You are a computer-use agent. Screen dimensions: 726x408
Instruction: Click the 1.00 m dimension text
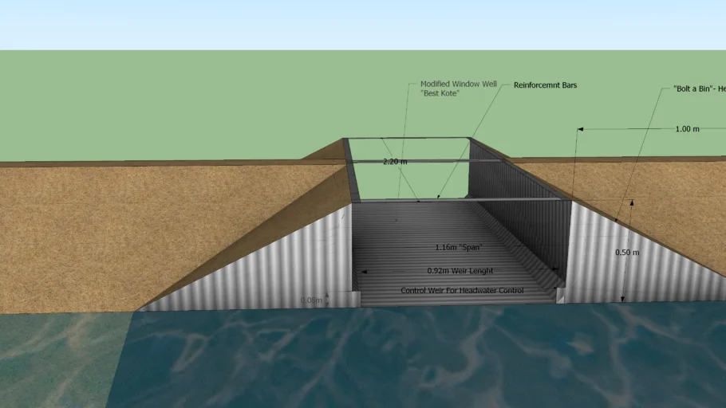(687, 129)
